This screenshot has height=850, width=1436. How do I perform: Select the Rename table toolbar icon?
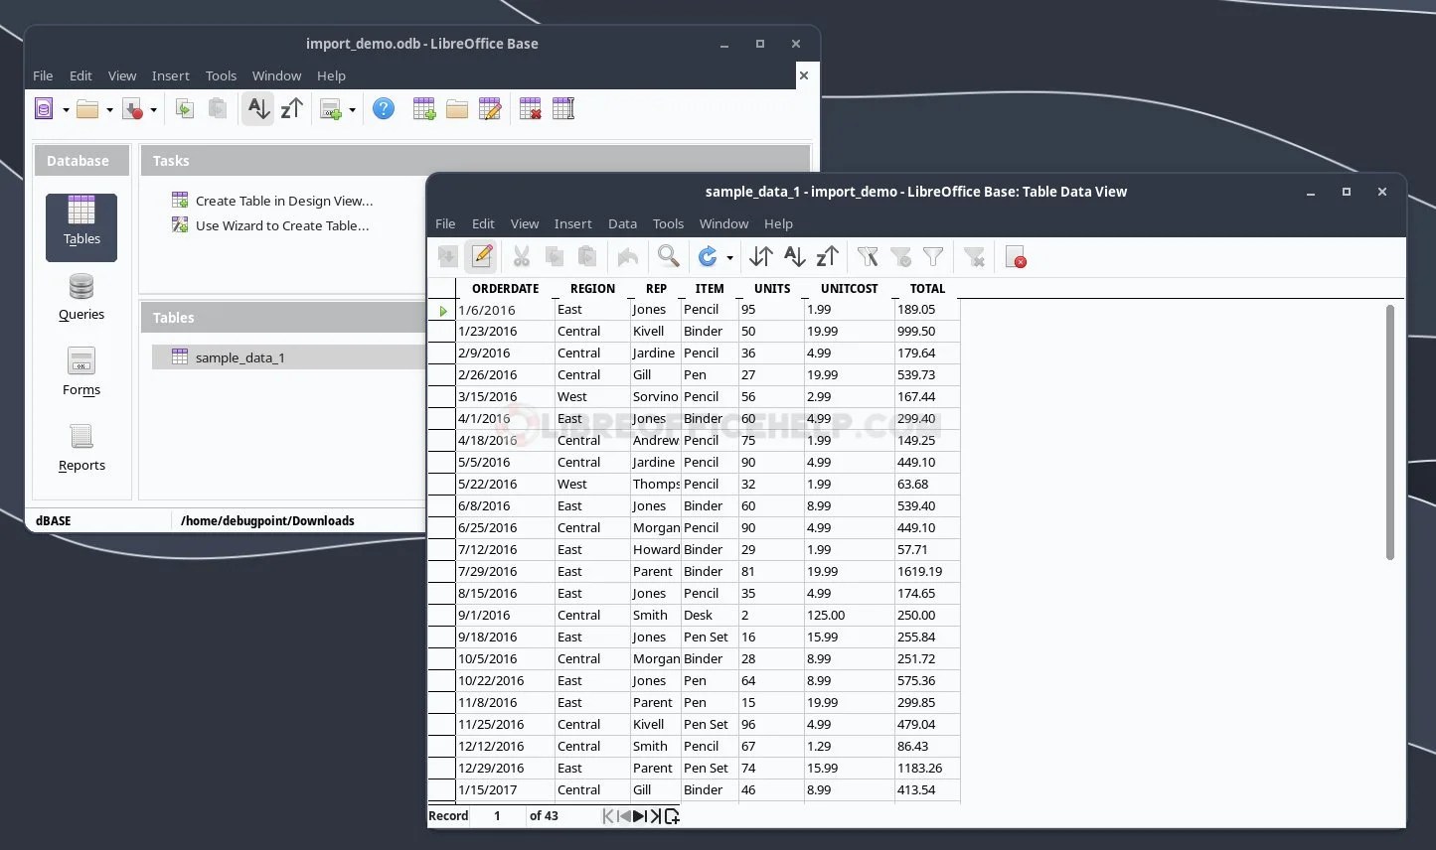(x=563, y=109)
